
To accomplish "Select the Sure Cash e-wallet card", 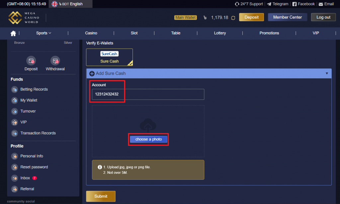I will (110, 57).
